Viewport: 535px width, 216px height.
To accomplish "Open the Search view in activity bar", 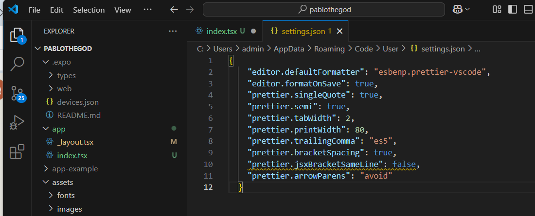I will coord(17,64).
